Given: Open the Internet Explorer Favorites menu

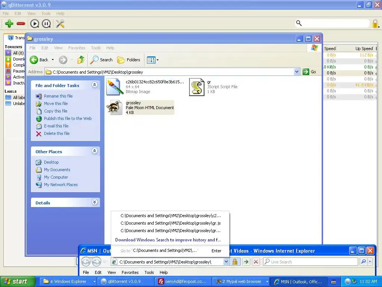Looking at the screenshot, I should coord(130,272).
